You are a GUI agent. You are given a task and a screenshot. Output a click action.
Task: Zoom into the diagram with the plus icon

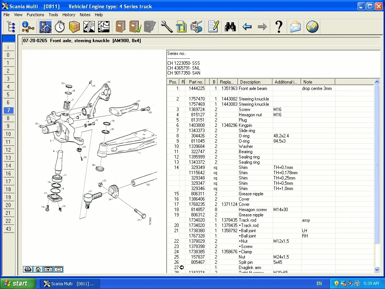point(48,269)
